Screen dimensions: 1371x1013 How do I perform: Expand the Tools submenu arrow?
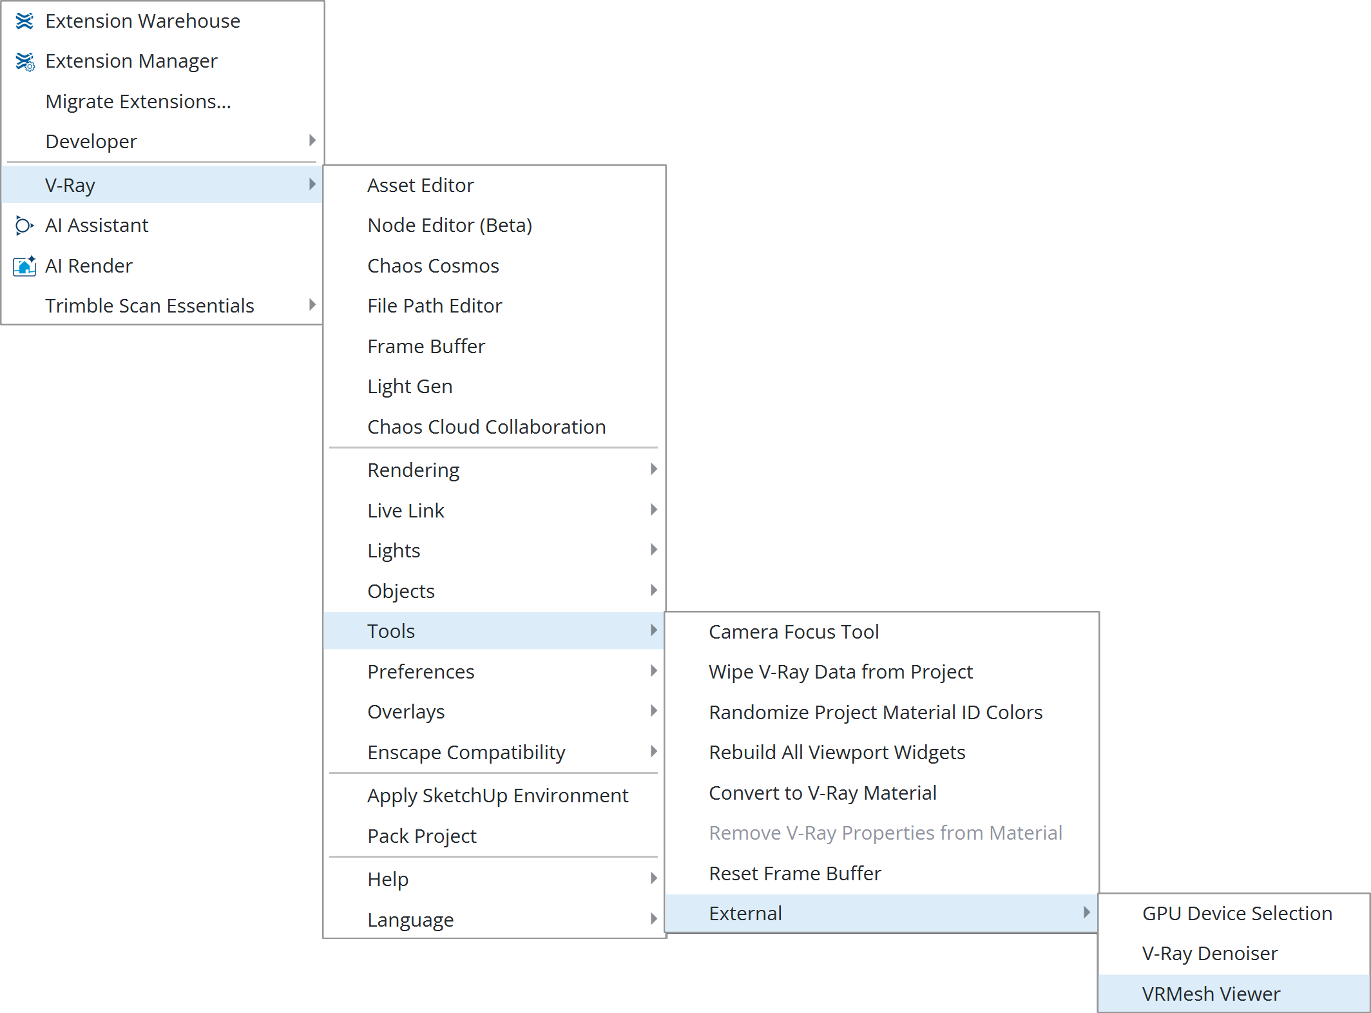(x=654, y=630)
